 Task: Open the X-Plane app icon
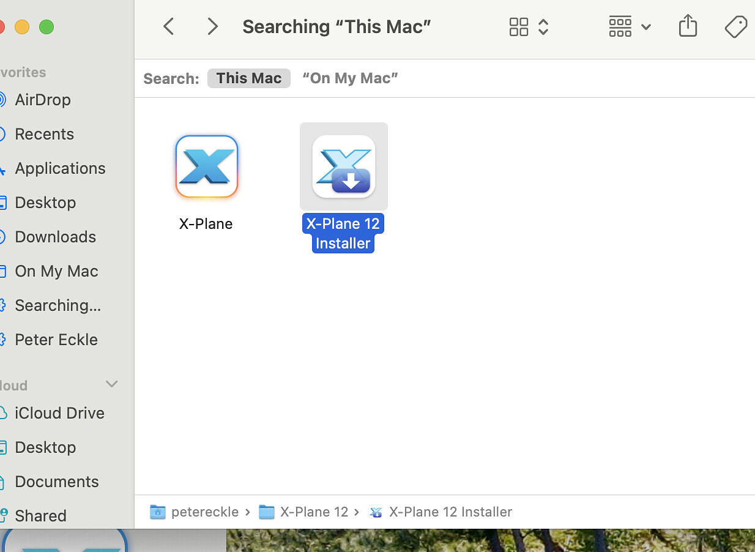[206, 166]
